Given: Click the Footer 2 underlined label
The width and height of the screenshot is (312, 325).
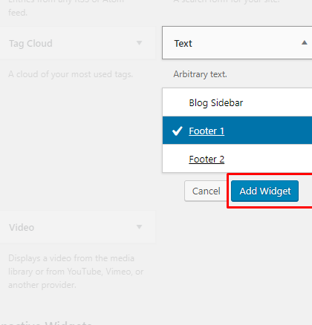Looking at the screenshot, I should [x=207, y=159].
